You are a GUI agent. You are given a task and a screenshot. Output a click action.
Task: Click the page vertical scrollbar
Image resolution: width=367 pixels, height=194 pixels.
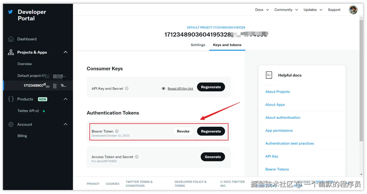click(361, 80)
